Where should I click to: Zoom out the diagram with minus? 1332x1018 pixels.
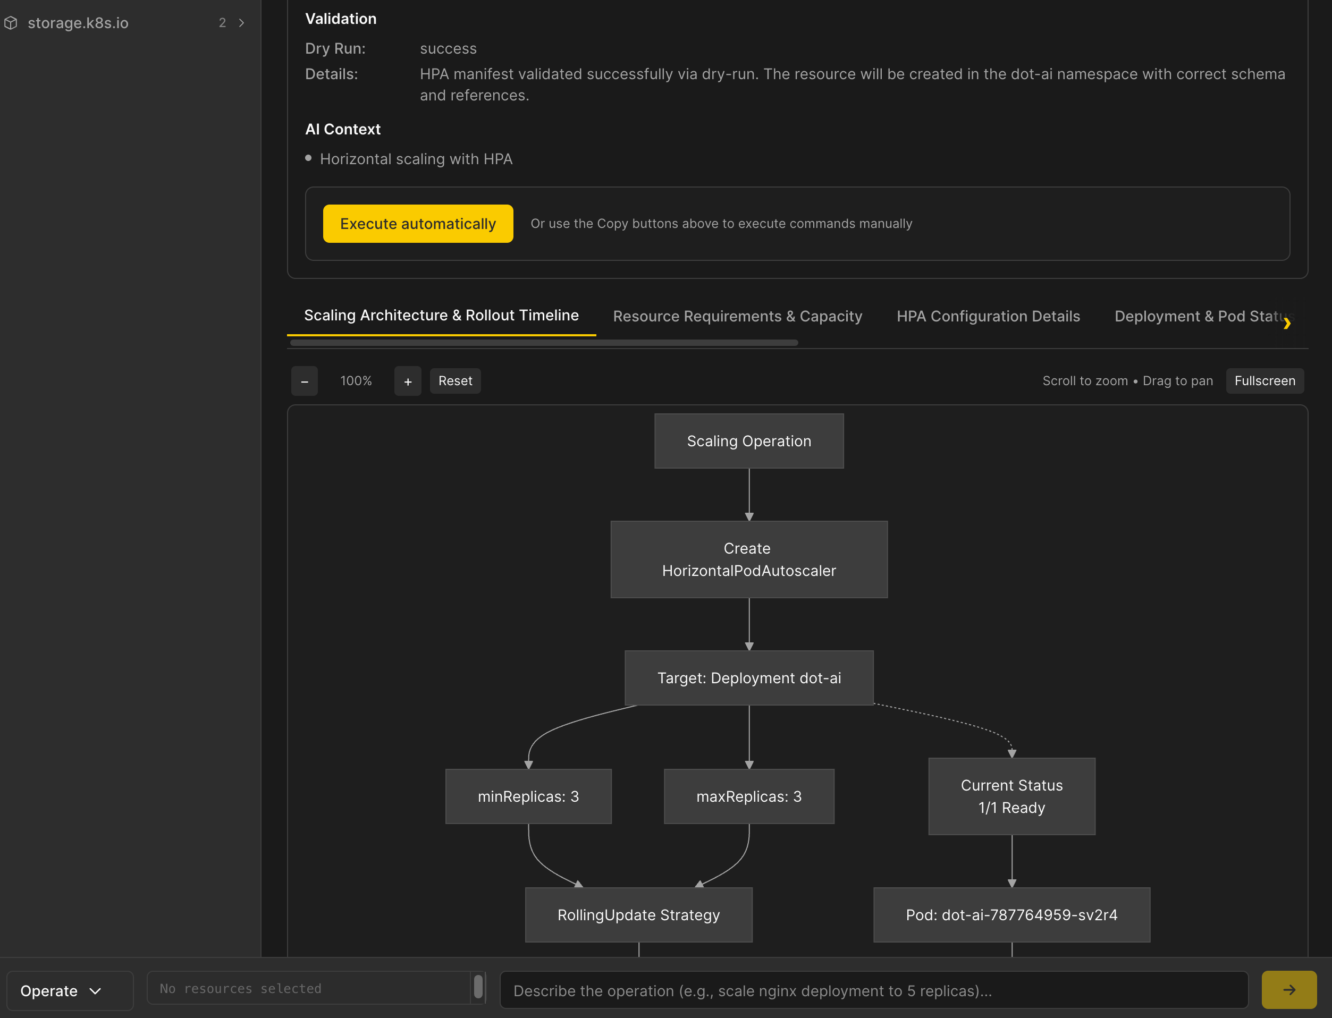pyautogui.click(x=305, y=381)
